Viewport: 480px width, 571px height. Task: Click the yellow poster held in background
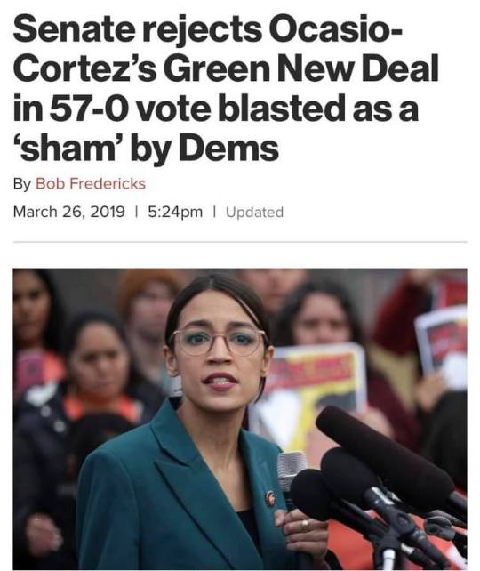point(309,393)
